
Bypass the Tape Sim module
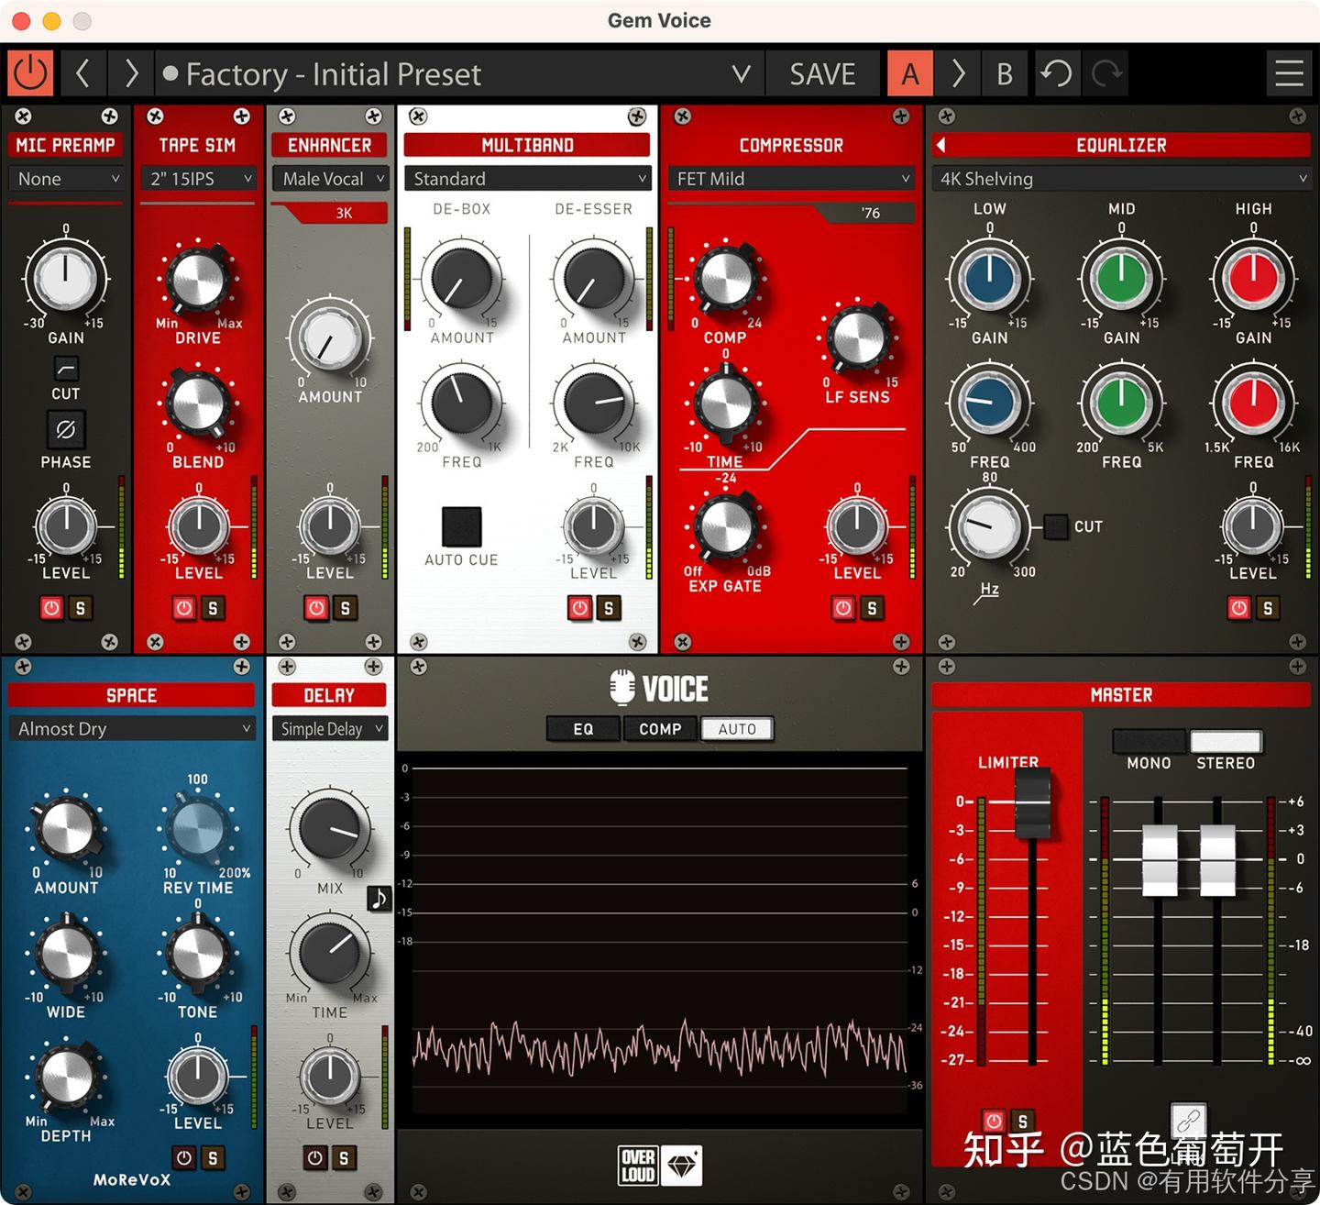(x=184, y=607)
